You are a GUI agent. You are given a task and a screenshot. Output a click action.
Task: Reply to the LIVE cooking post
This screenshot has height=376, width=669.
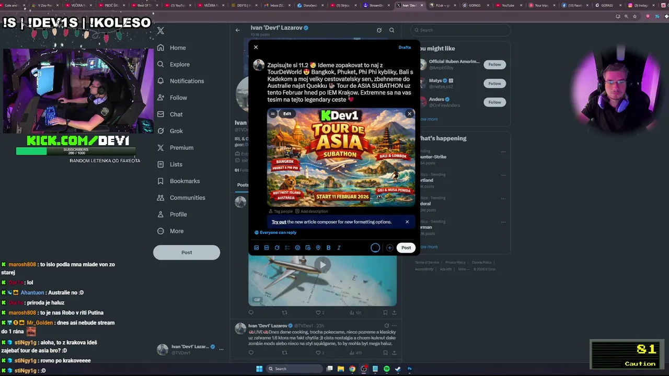(251, 352)
